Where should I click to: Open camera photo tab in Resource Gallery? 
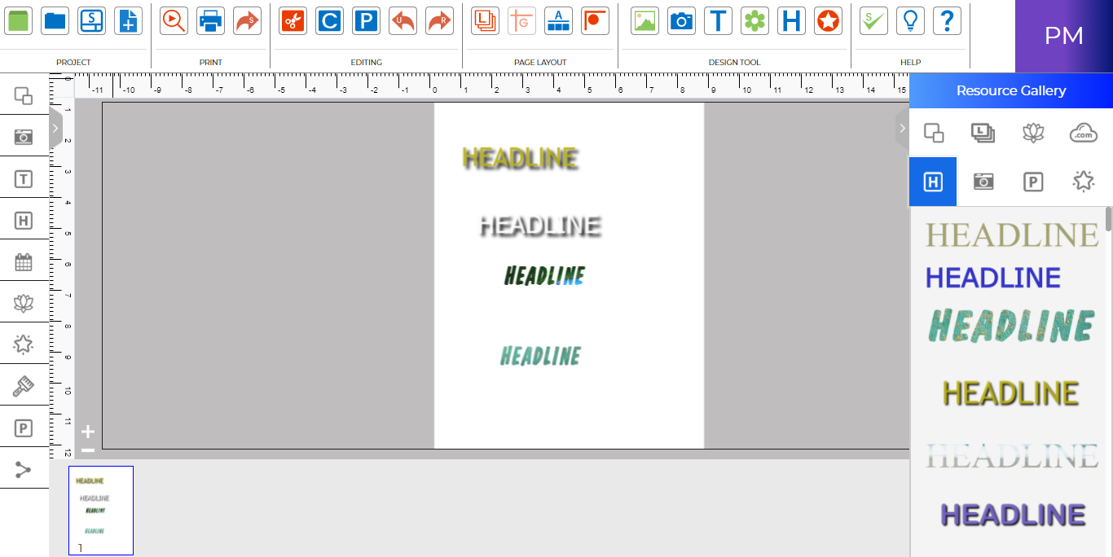[983, 182]
